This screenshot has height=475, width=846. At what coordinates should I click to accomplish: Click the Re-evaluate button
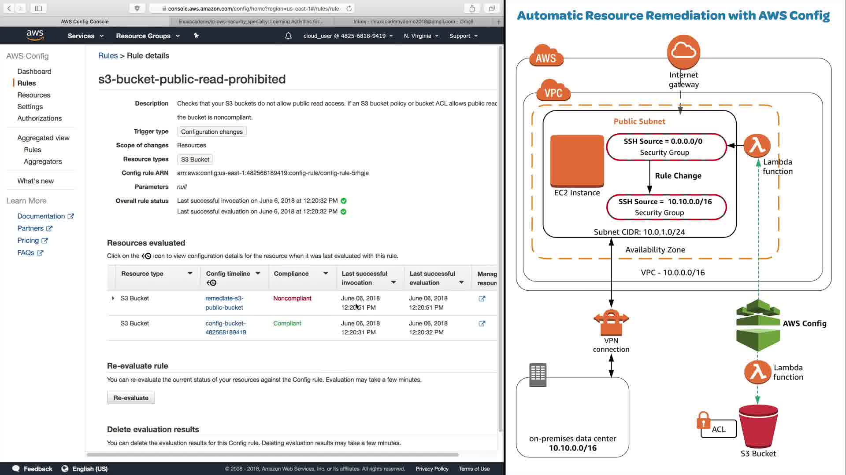[x=131, y=398]
